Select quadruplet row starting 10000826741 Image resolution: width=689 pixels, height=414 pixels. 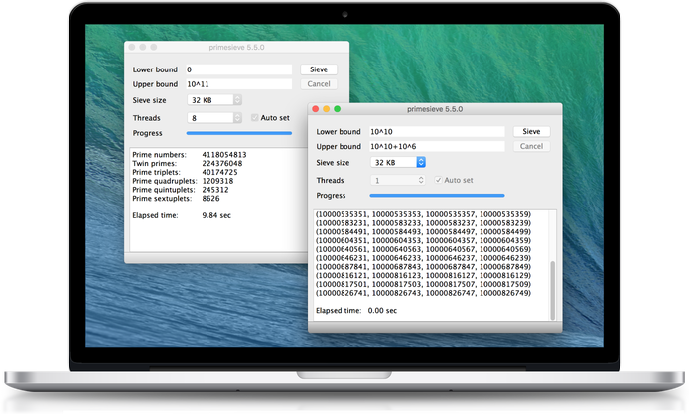(x=424, y=293)
